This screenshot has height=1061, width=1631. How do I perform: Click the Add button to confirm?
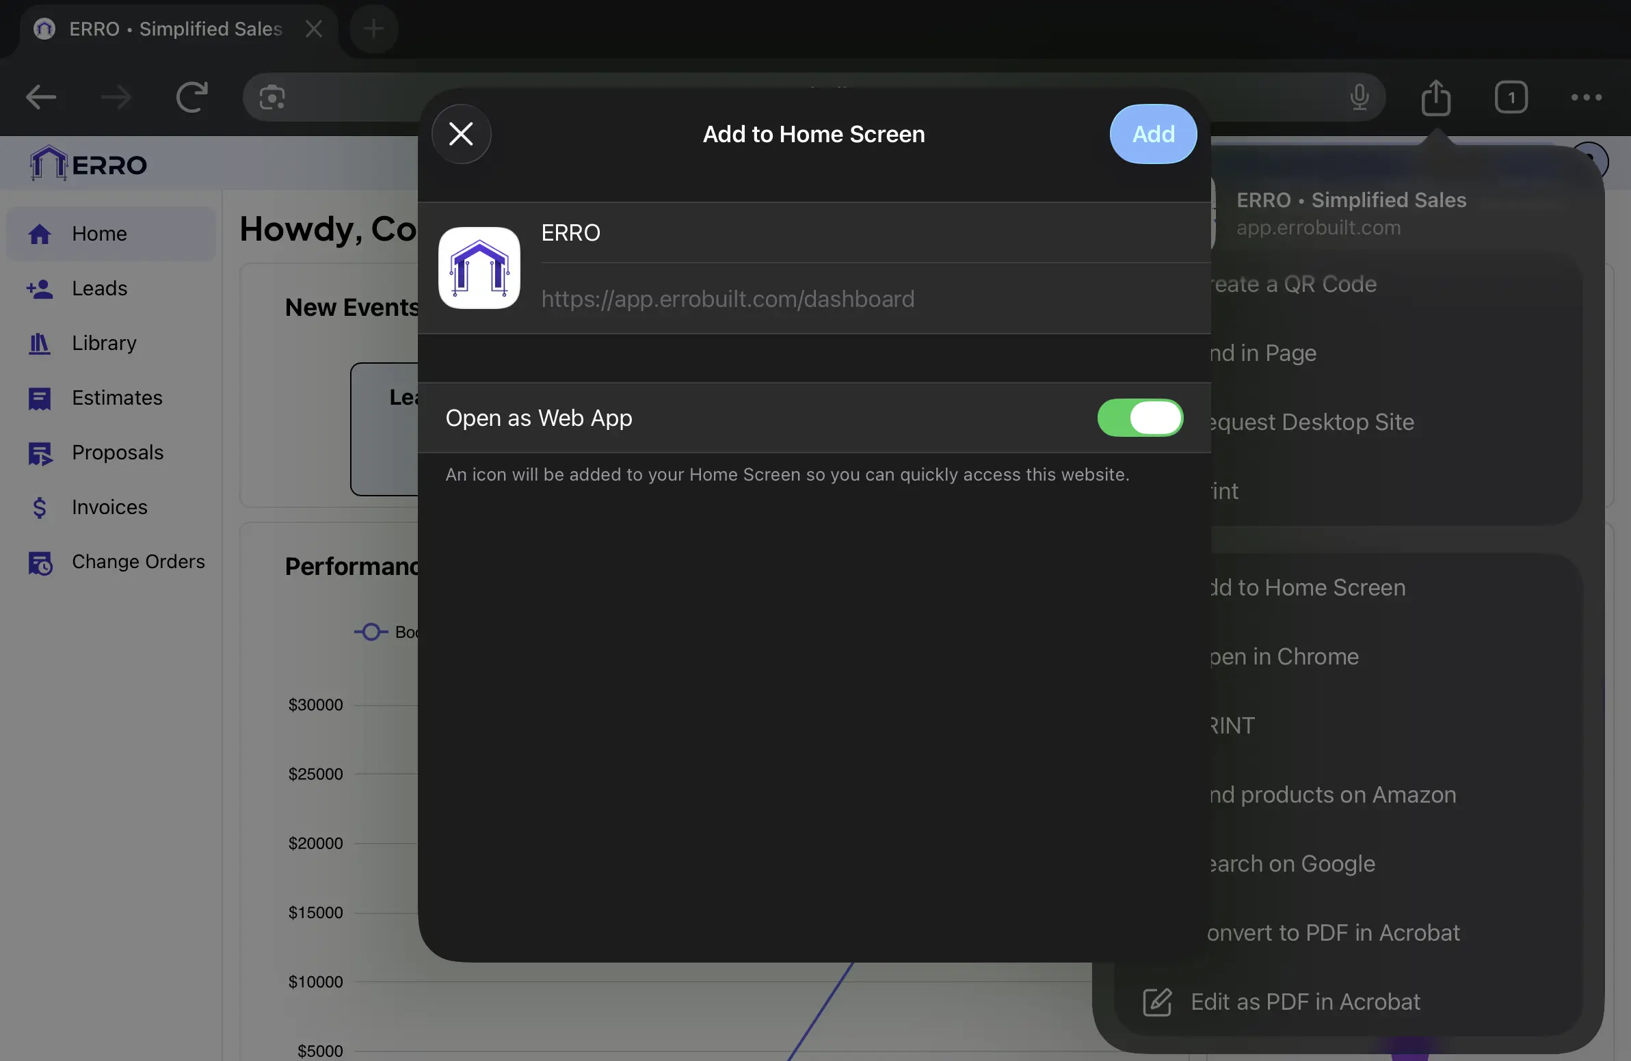pyautogui.click(x=1153, y=134)
